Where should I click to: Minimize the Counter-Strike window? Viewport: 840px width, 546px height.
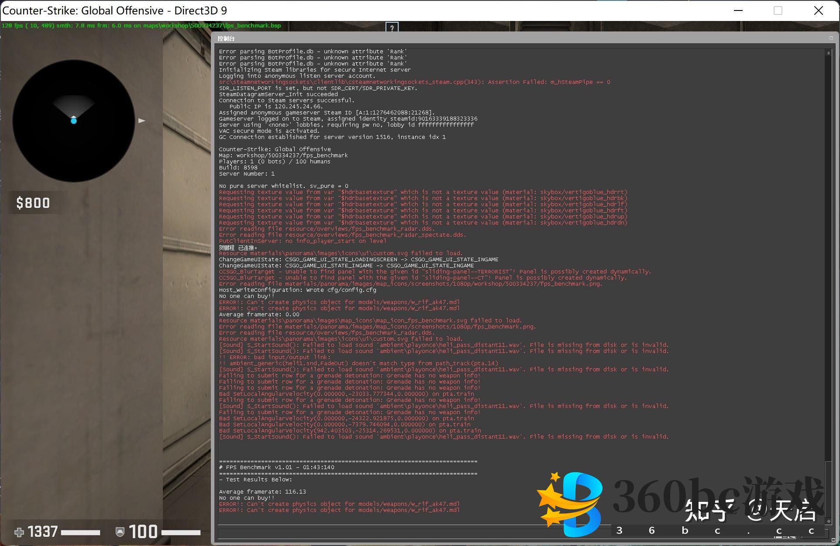(x=738, y=10)
